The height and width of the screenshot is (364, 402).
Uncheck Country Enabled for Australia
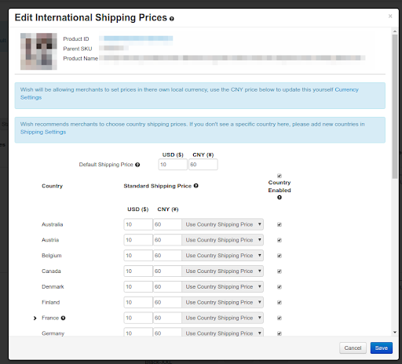point(280,224)
